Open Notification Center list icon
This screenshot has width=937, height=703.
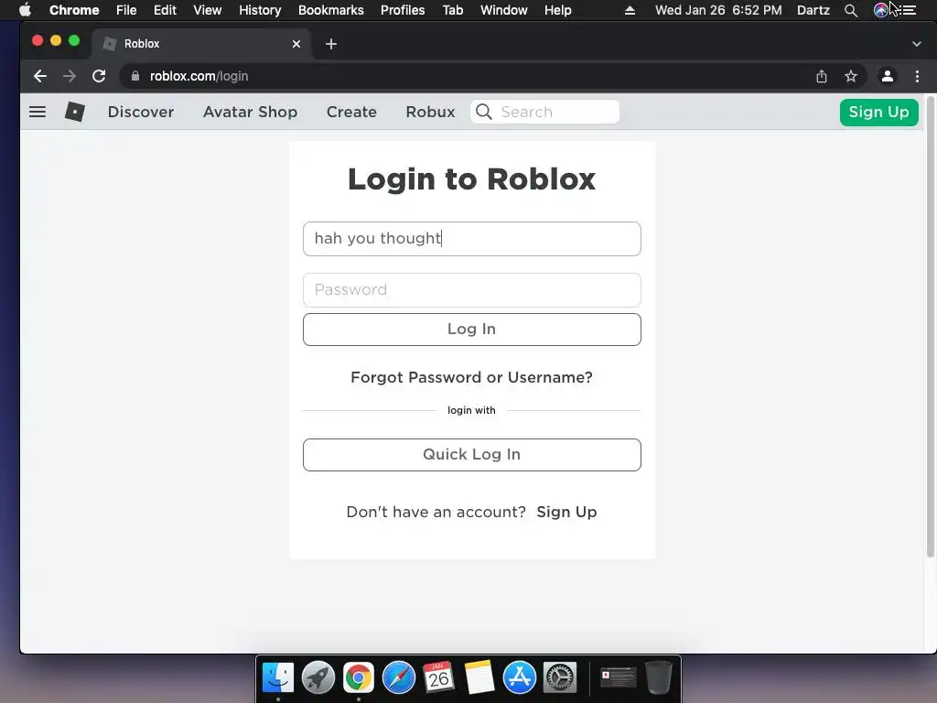coord(909,10)
